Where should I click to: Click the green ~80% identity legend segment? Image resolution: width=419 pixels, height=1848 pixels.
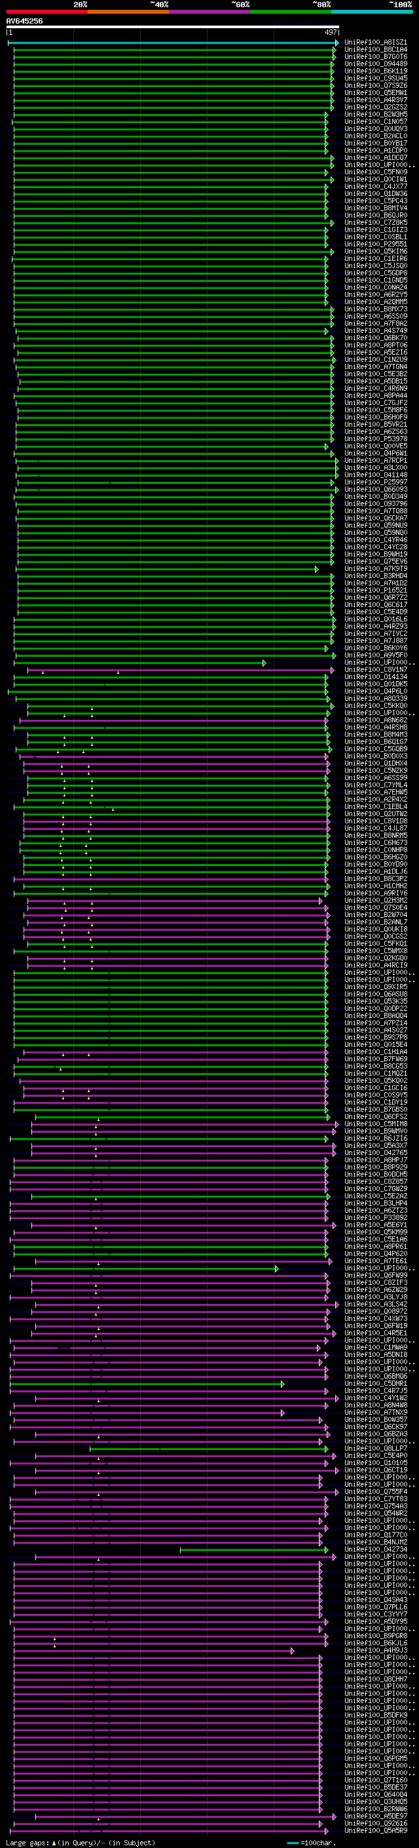[290, 12]
